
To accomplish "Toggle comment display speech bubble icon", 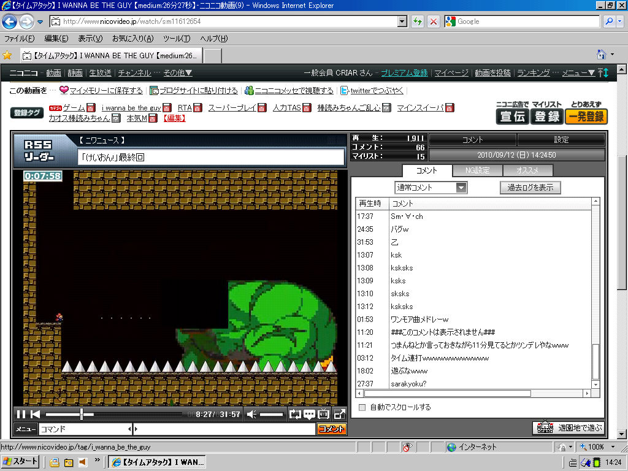I will pyautogui.click(x=309, y=414).
